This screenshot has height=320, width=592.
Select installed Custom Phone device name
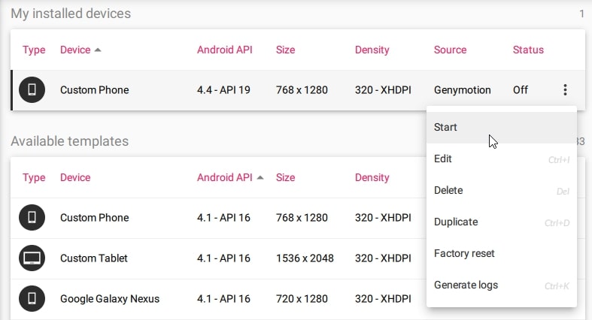click(94, 90)
